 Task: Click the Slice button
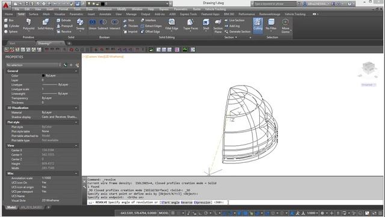tap(129, 20)
